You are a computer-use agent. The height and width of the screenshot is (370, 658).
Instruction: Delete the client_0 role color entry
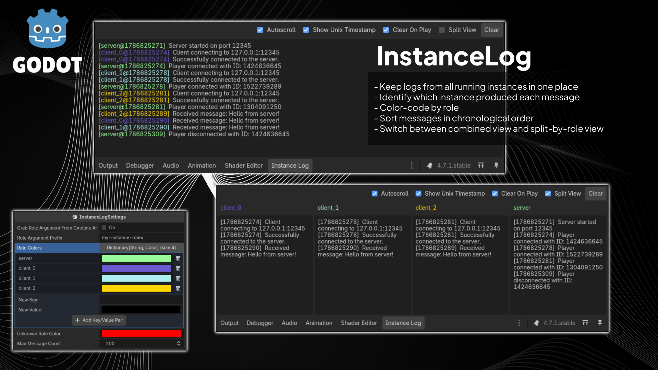[178, 268]
